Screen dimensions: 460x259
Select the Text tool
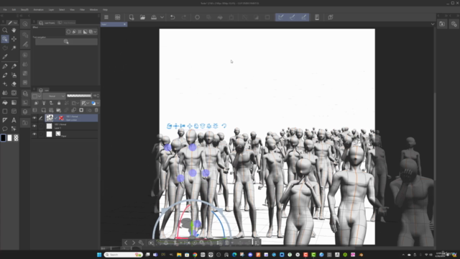click(x=14, y=120)
